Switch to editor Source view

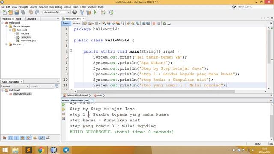[66, 23]
